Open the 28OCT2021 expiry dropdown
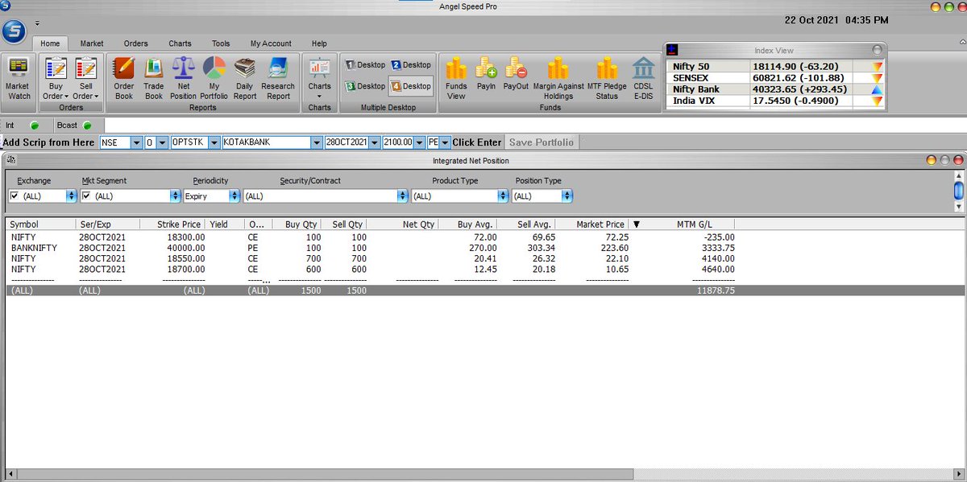This screenshot has width=967, height=482. tap(374, 142)
